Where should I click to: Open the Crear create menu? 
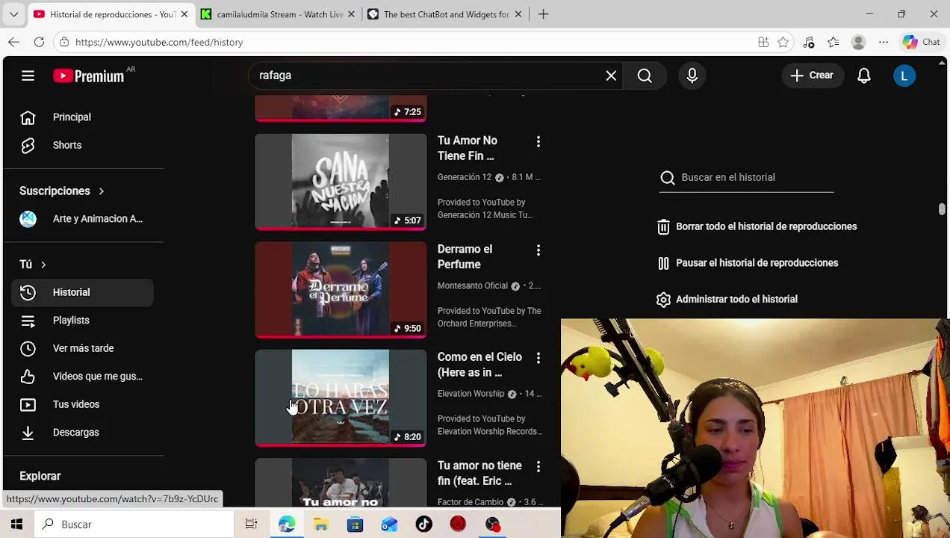pos(812,75)
